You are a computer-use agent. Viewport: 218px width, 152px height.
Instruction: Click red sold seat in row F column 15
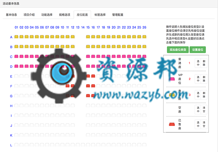(88, 86)
